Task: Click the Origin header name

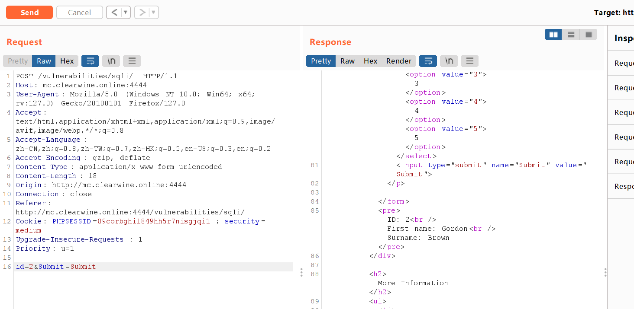Action: tap(29, 185)
